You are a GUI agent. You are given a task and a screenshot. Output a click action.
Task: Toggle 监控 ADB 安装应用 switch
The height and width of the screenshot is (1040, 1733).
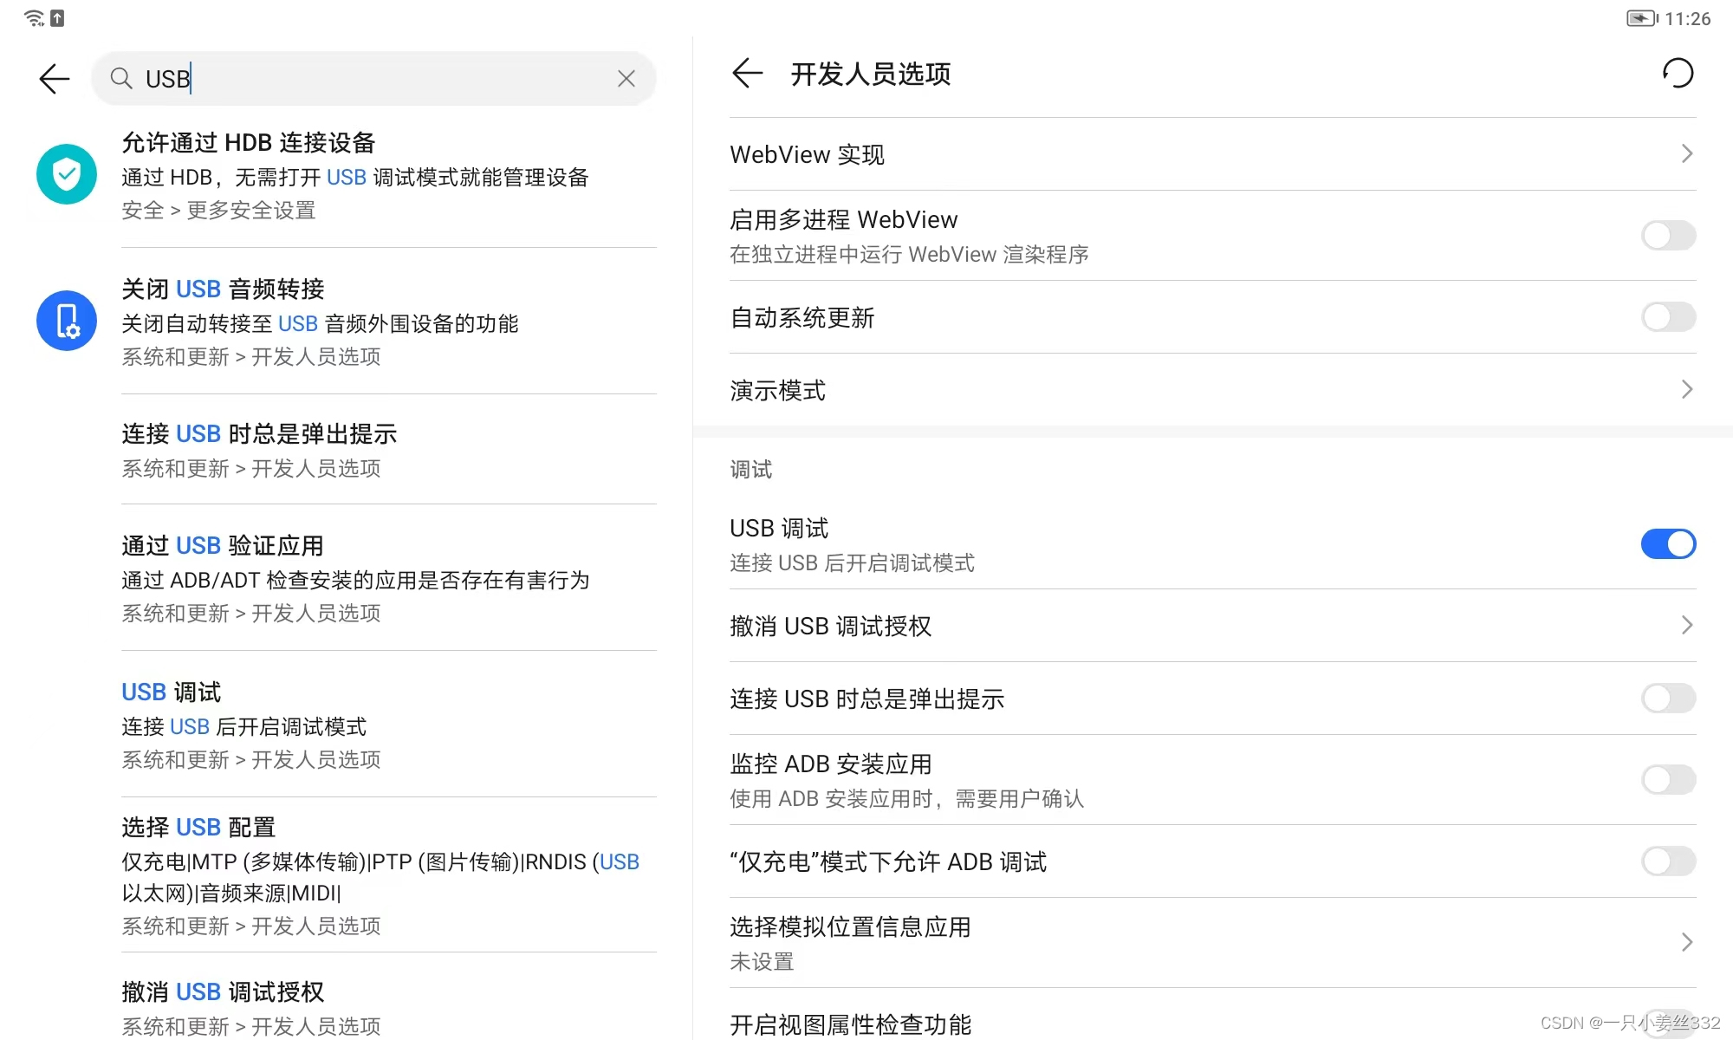click(x=1668, y=780)
